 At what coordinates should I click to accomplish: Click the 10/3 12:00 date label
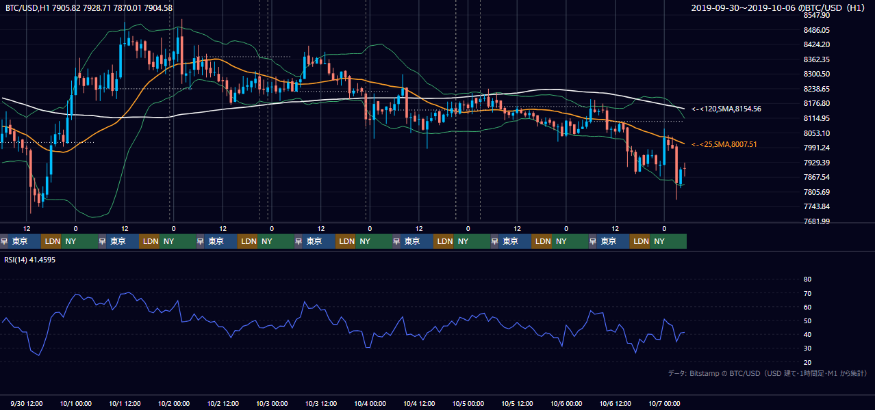[321, 403]
